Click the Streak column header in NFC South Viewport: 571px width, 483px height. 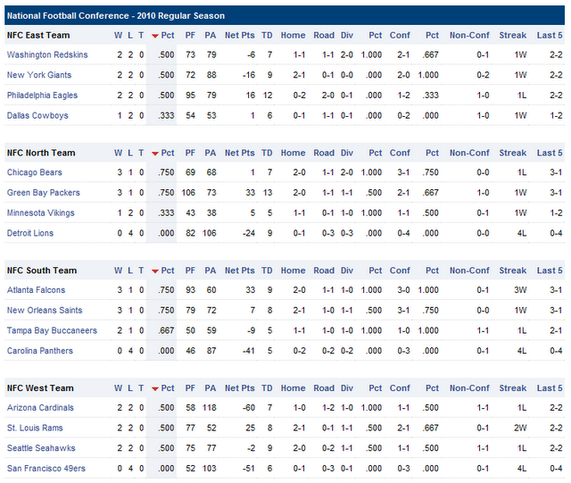click(512, 271)
